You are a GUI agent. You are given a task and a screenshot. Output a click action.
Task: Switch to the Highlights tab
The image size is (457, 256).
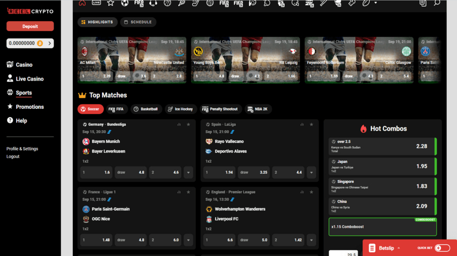(x=97, y=22)
